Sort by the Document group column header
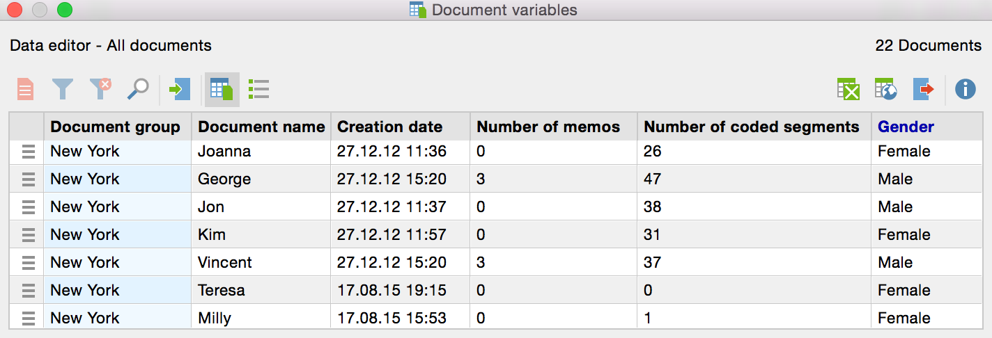Screen dimensions: 992x338 pyautogui.click(x=118, y=127)
